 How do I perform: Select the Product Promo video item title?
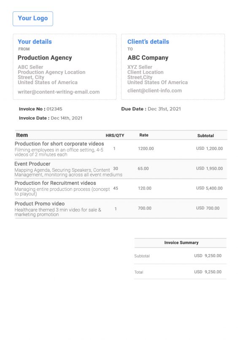coord(40,203)
